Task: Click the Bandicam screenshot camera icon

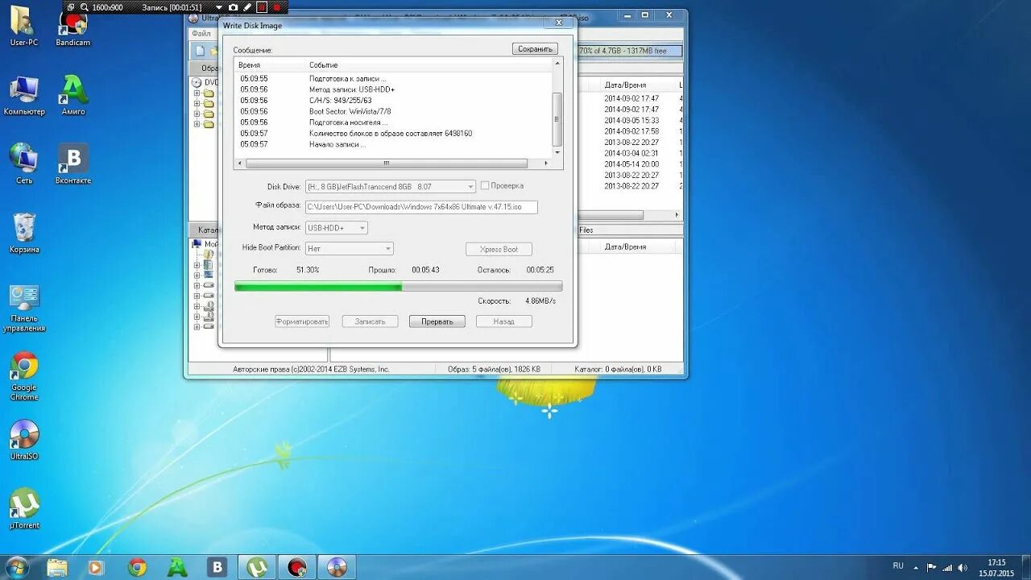Action: click(234, 7)
